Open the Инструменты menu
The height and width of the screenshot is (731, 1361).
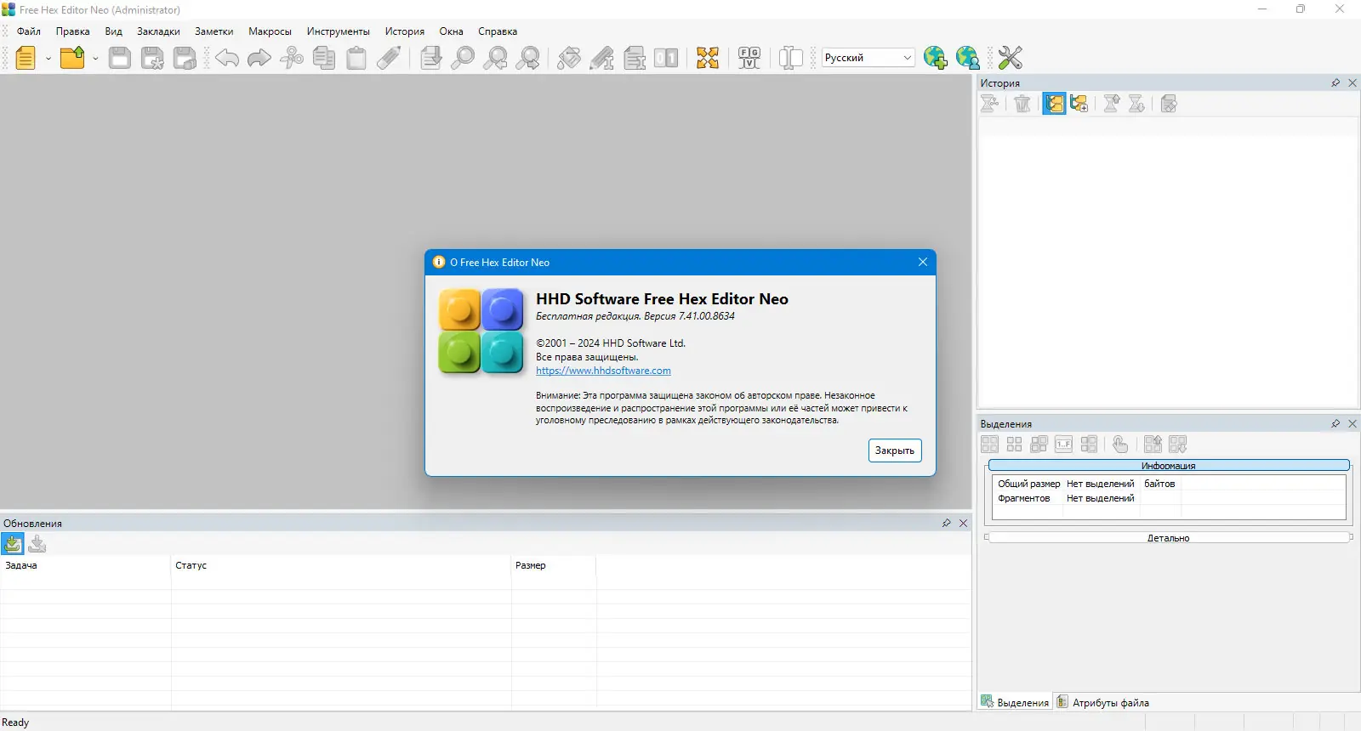click(339, 31)
